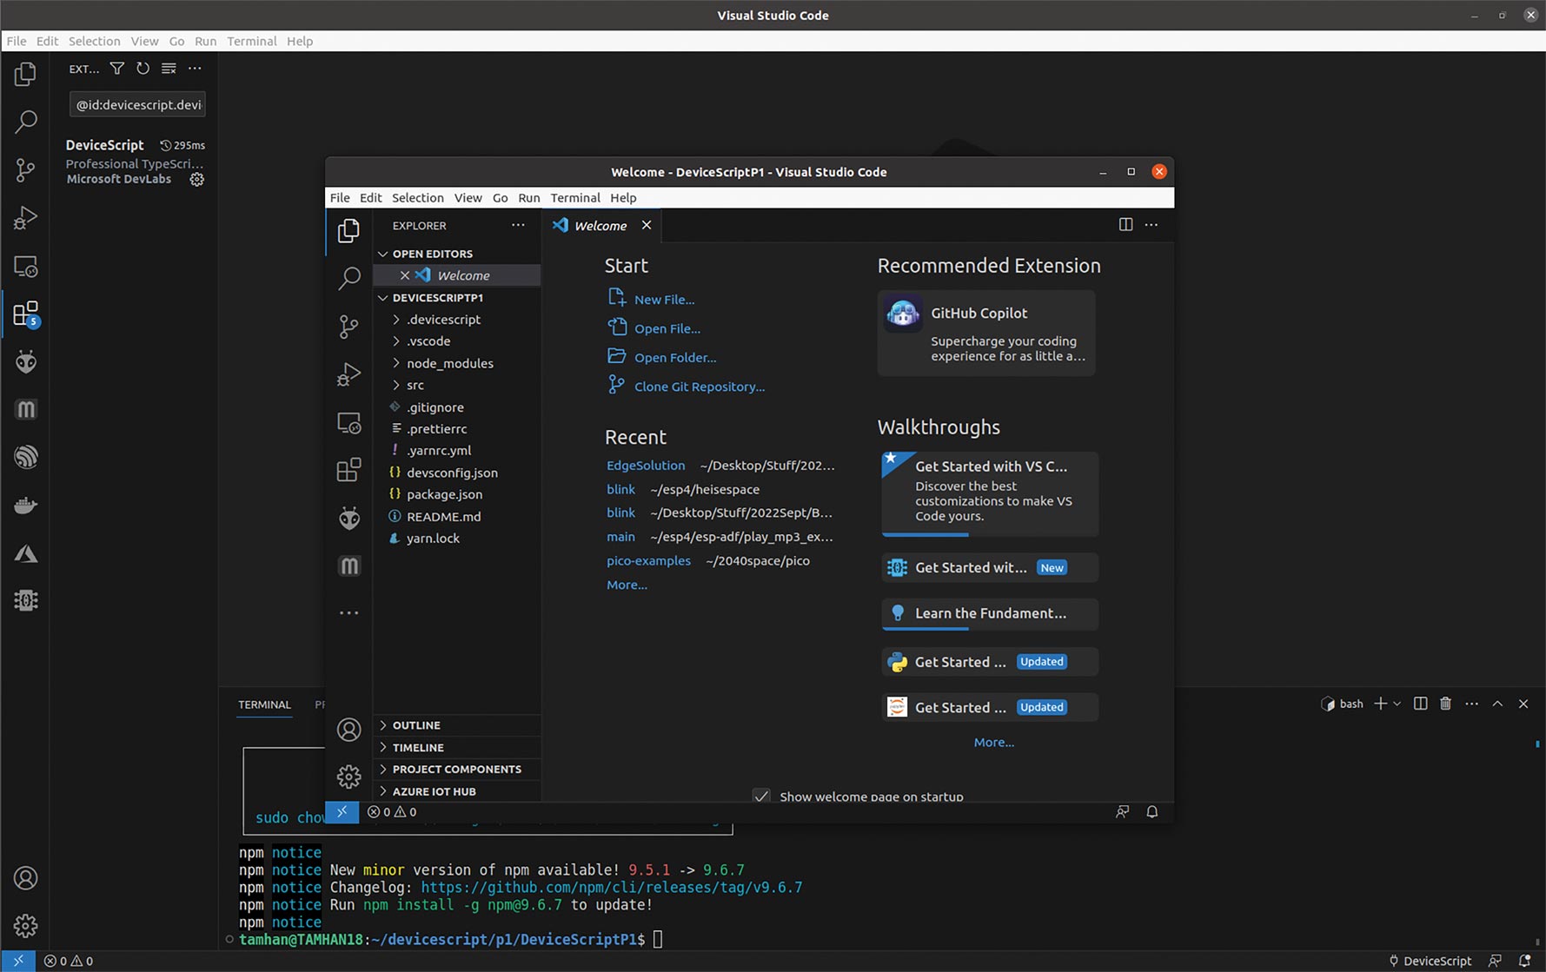This screenshot has height=972, width=1546.
Task: Open Azure icon in background window activity bar
Action: [x=25, y=553]
